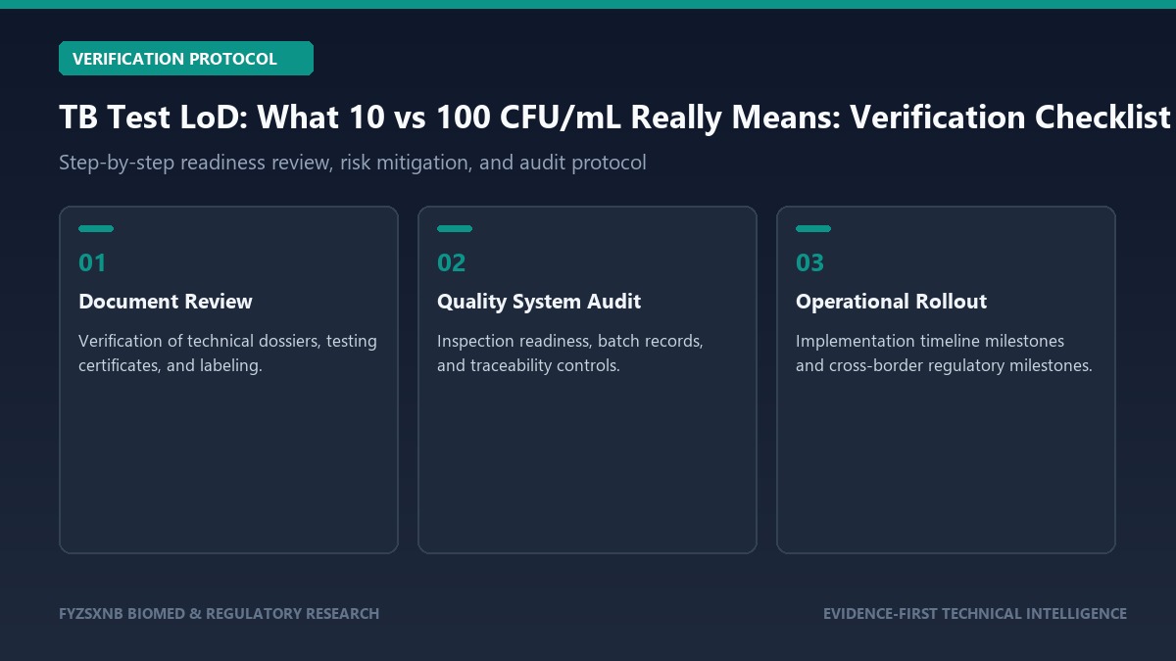Select the Operational Rollout heading
Screen dimensions: 1176x661
(891, 302)
